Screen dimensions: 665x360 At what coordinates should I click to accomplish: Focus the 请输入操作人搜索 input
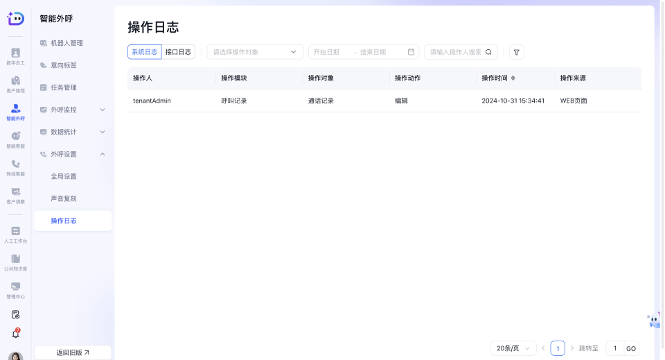(456, 52)
